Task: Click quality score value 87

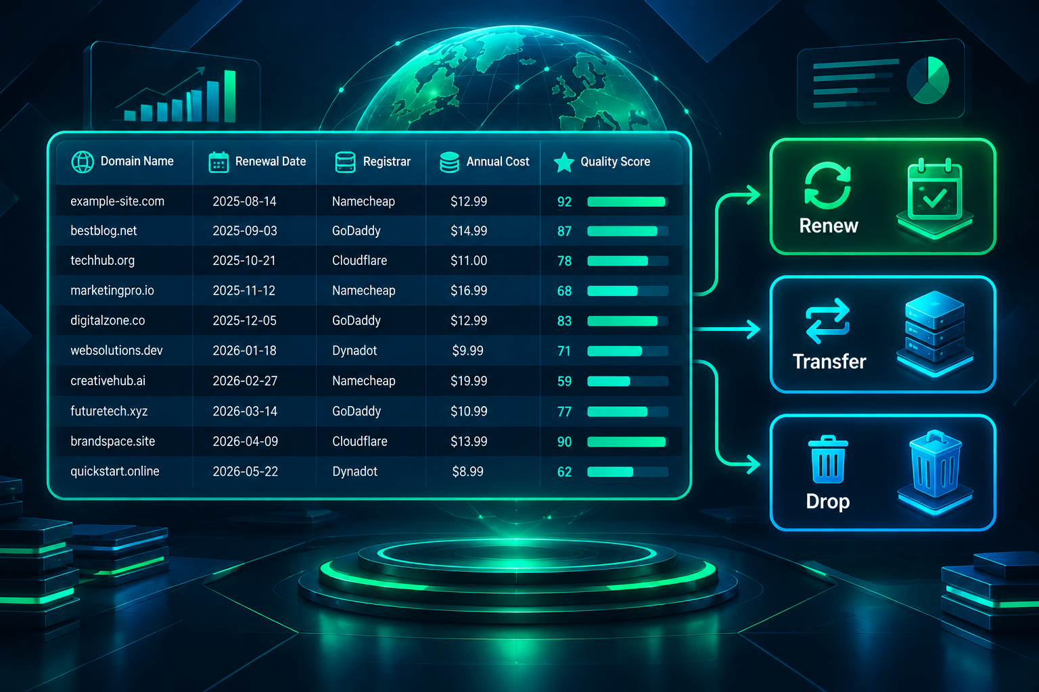Action: pos(564,232)
